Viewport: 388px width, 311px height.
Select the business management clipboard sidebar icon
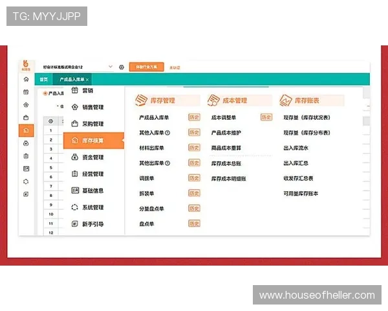[26, 156]
